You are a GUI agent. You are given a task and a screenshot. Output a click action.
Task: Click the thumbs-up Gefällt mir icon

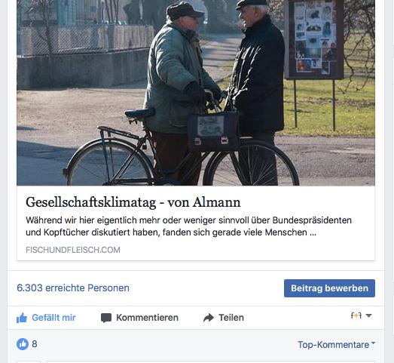[22, 318]
